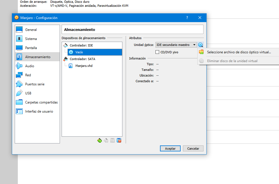Select the Controlador: IDE controller
This screenshot has width=279, height=184.
(92, 45)
